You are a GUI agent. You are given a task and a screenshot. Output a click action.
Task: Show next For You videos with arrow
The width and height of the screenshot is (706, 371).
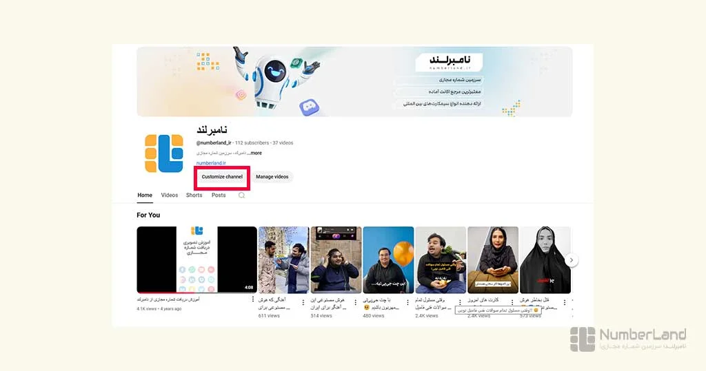pos(572,260)
